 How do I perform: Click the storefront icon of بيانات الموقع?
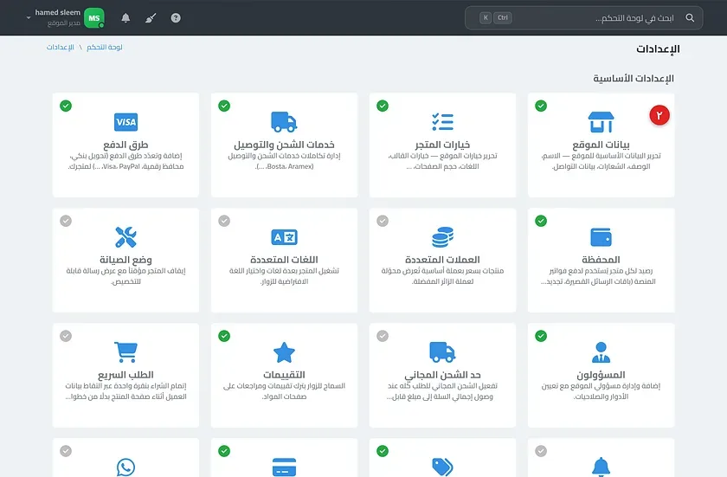601,122
